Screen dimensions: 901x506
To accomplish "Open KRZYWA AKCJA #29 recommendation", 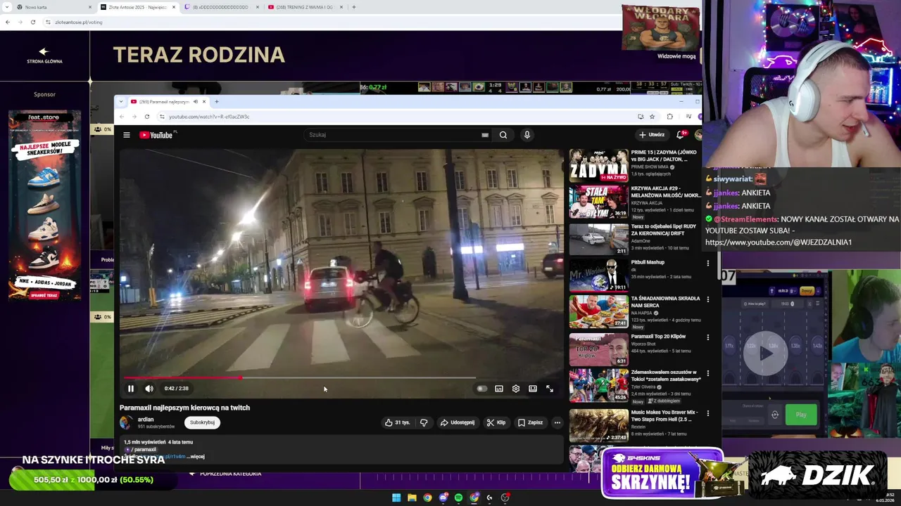I will pyautogui.click(x=598, y=202).
